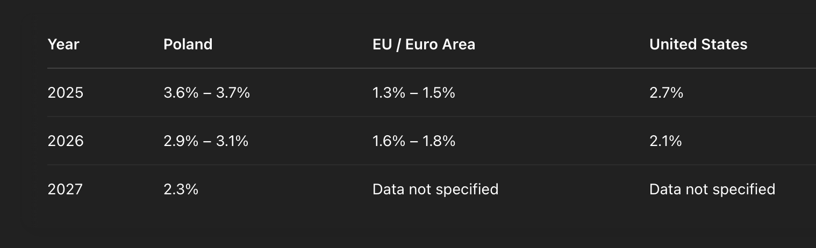Click the 3.7% figure in Poland's 2025 range

click(233, 93)
